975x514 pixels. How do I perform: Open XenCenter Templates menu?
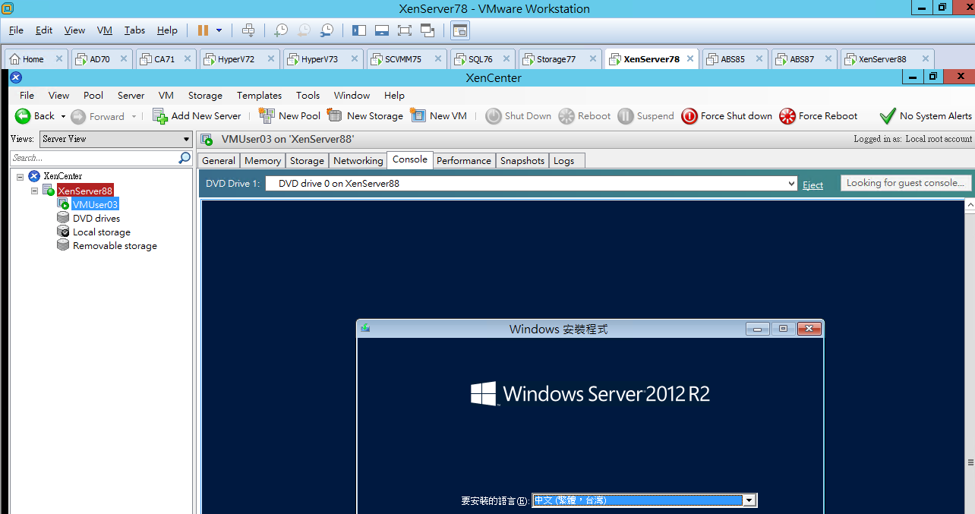[x=259, y=96]
